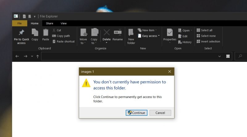
Task: Create a New folder
Action: (131, 36)
